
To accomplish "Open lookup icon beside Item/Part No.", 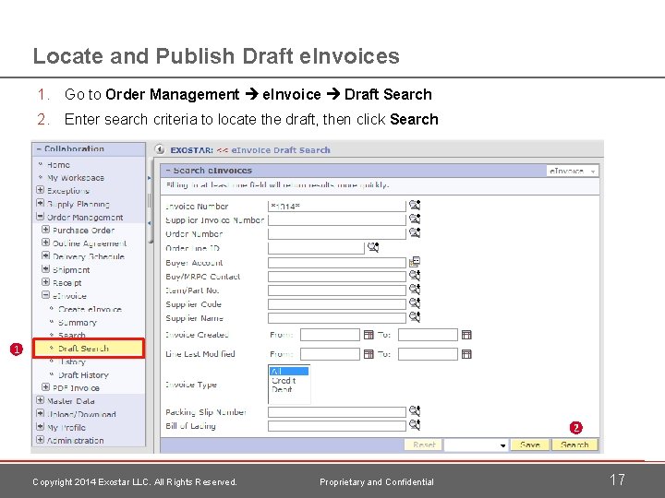I will (x=415, y=290).
